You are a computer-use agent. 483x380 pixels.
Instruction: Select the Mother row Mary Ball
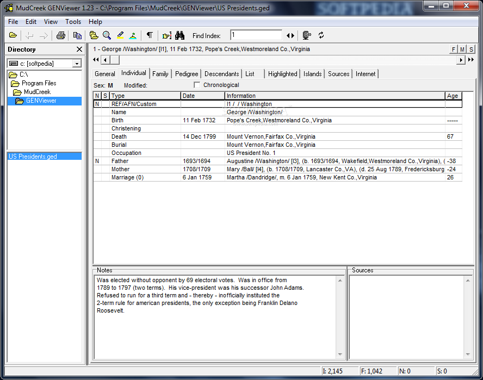[x=277, y=170]
